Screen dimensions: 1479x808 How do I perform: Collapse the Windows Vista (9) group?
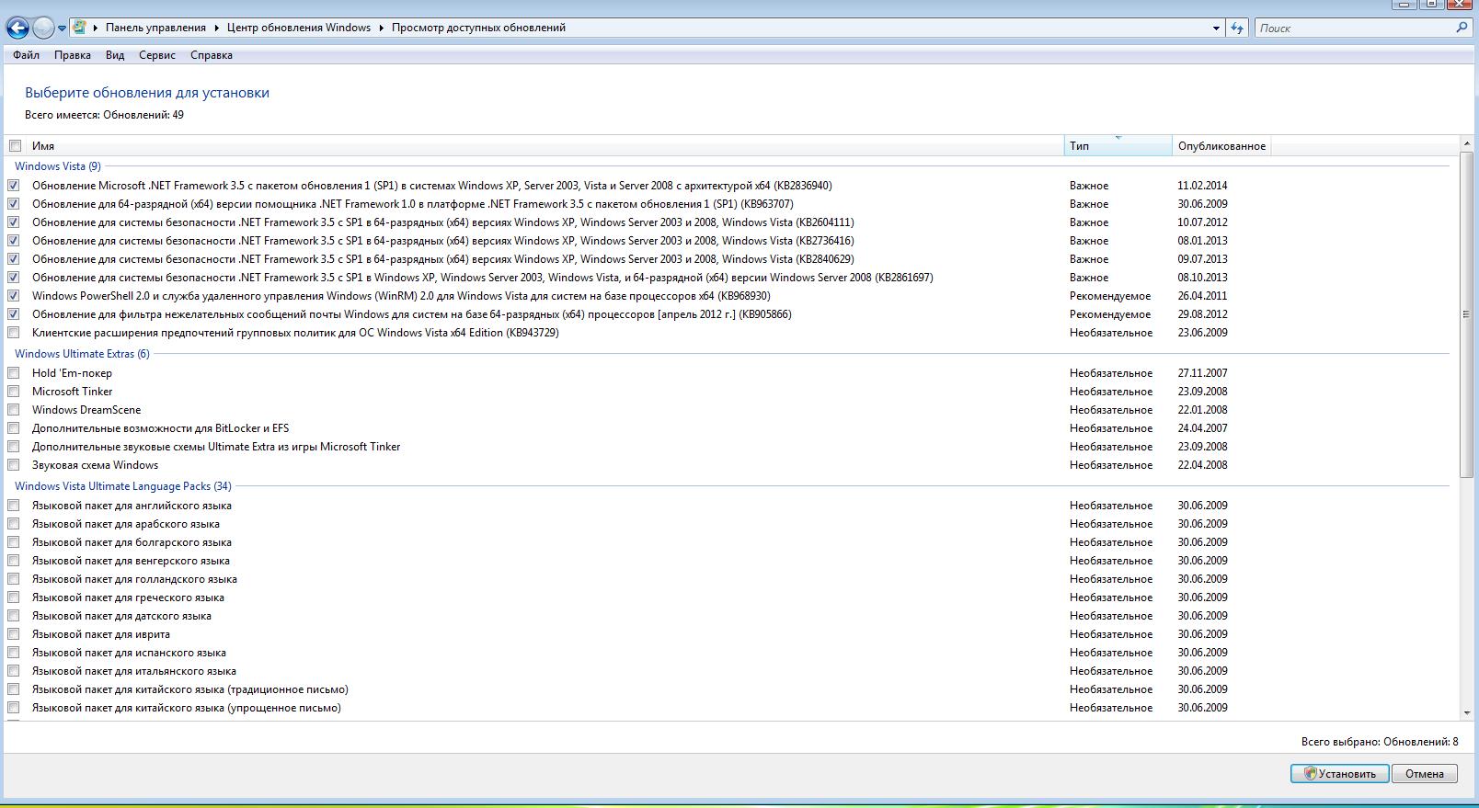(58, 166)
